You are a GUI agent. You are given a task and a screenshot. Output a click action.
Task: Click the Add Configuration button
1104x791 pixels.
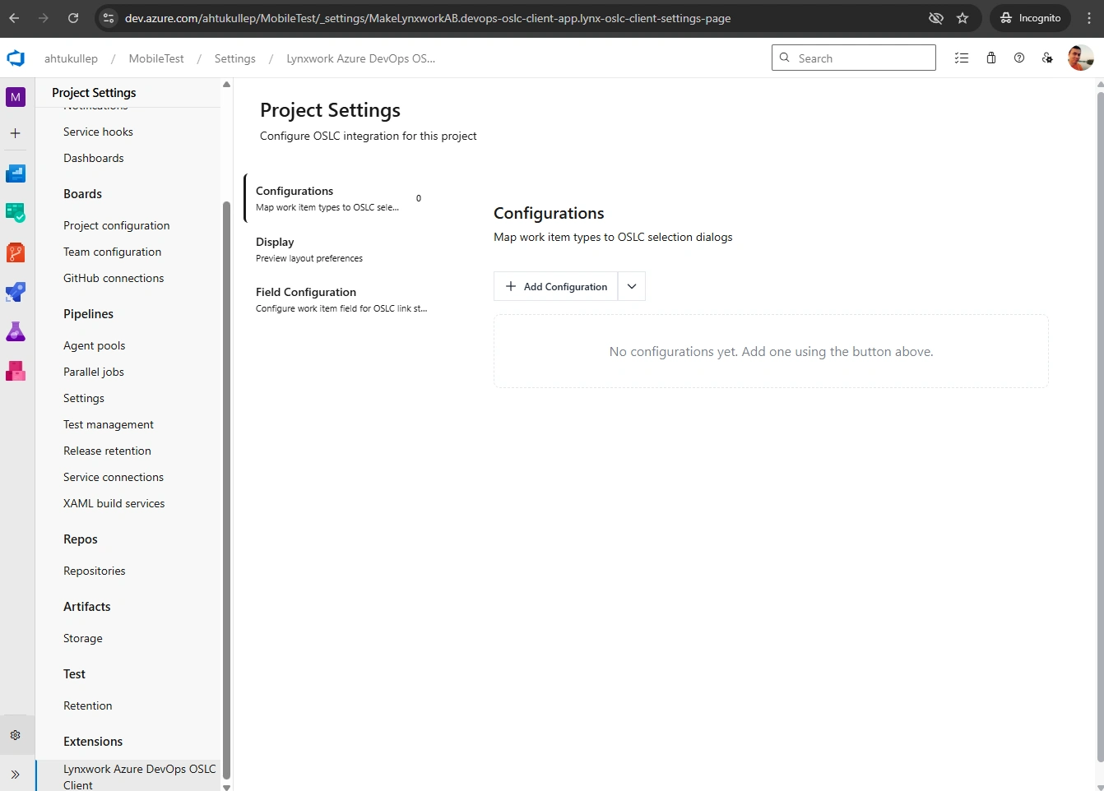coord(556,286)
